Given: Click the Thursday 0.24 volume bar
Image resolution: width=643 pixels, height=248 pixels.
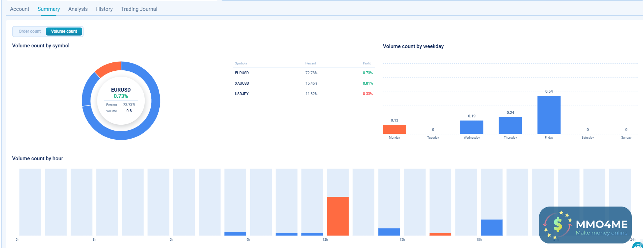Looking at the screenshot, I should pyautogui.click(x=510, y=125).
